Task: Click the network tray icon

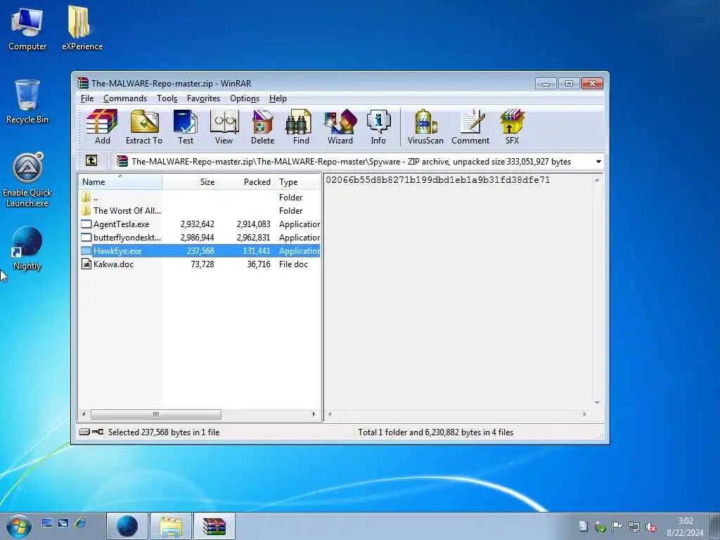Action: [x=634, y=527]
